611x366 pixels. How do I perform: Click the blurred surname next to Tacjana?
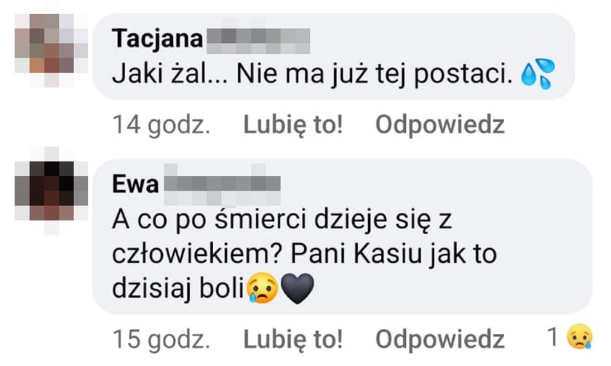click(x=258, y=41)
